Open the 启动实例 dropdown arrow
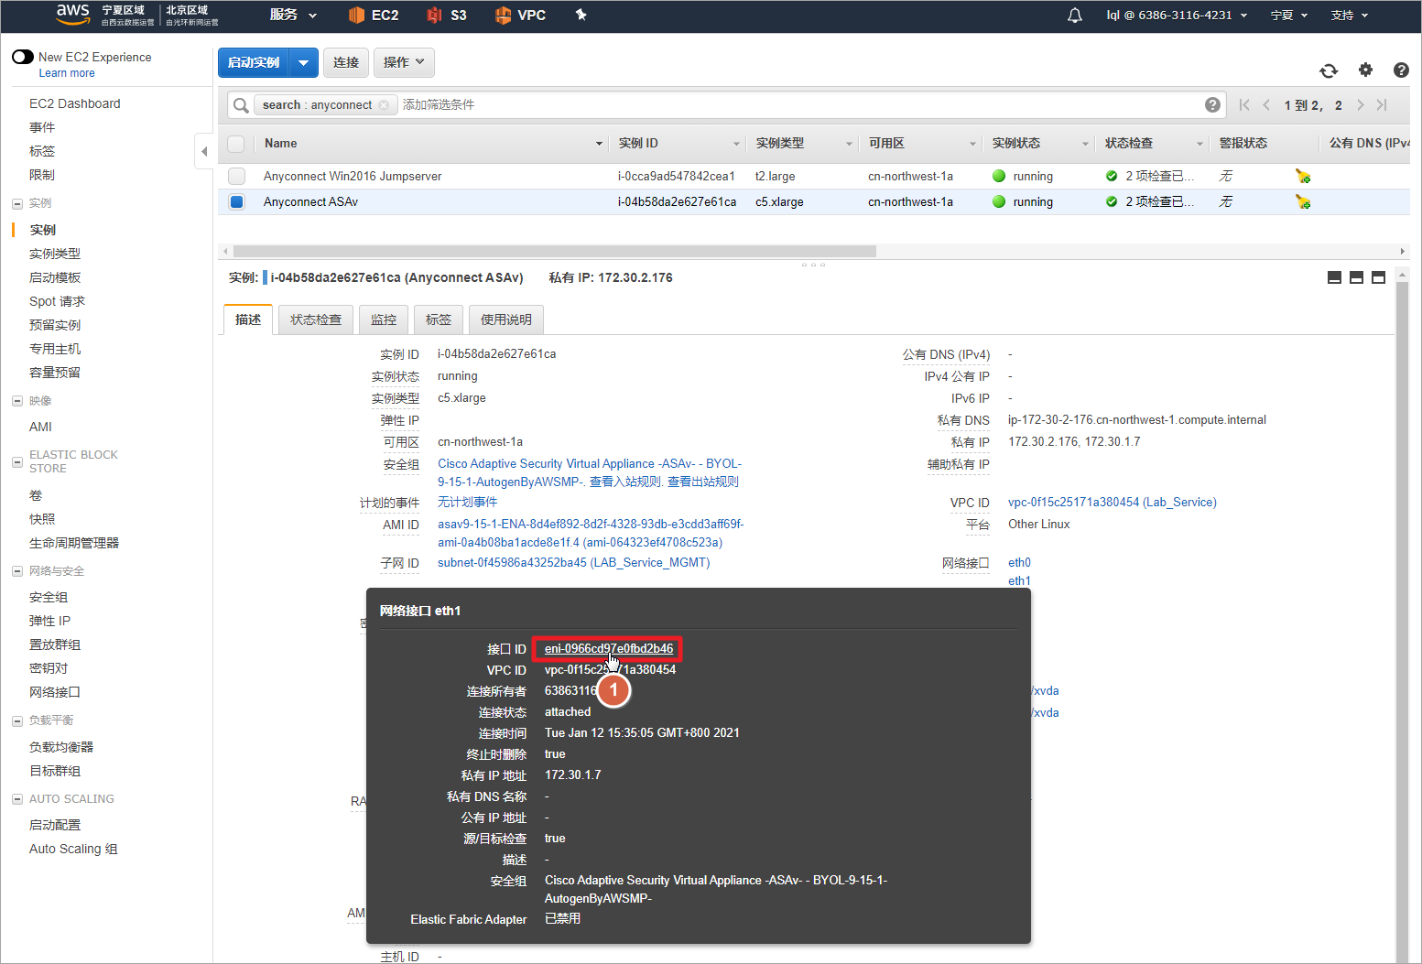This screenshot has height=964, width=1422. 303,62
